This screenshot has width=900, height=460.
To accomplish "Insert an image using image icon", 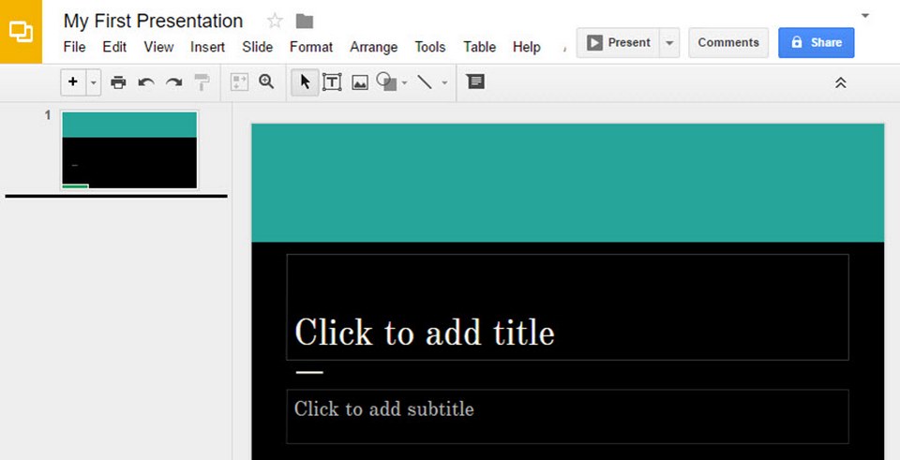I will click(360, 82).
